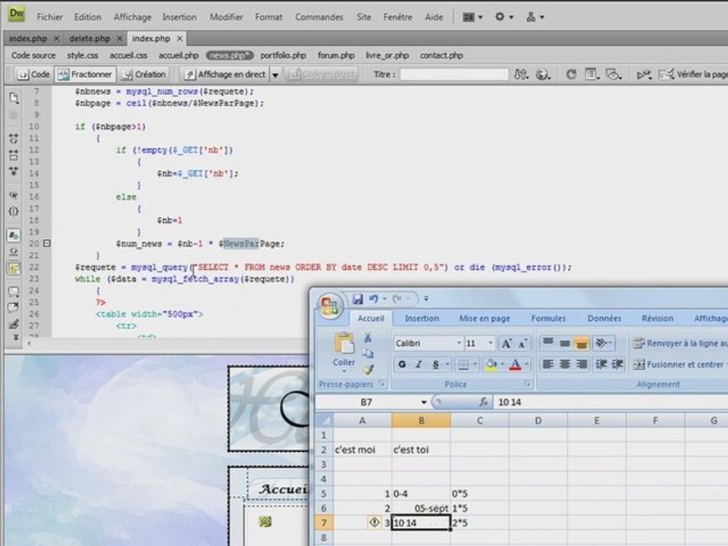Screen dimensions: 728x546
Task: Toggle middle vertical alignment in Excel
Action: click(x=564, y=343)
